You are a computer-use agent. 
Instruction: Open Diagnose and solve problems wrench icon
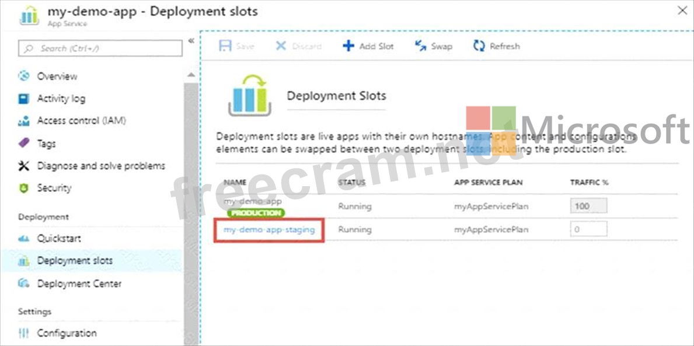(x=24, y=166)
